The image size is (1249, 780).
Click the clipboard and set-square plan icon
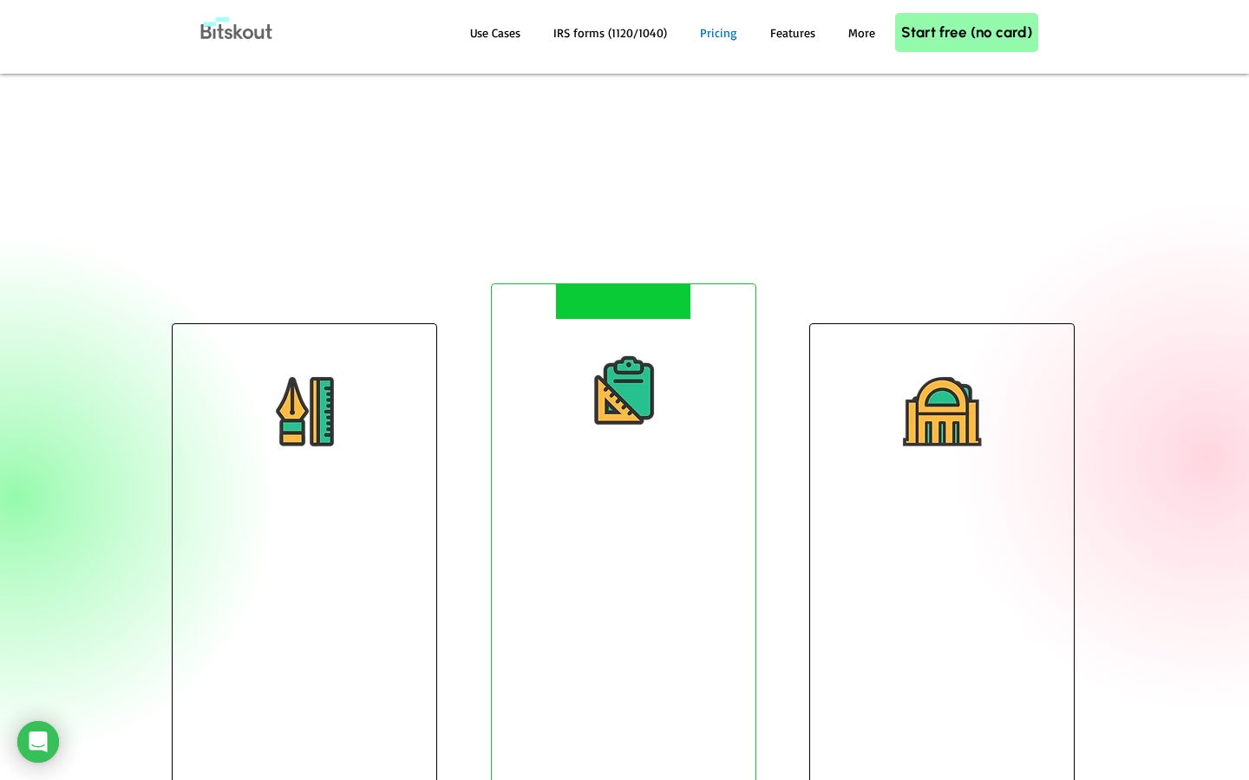coord(624,390)
